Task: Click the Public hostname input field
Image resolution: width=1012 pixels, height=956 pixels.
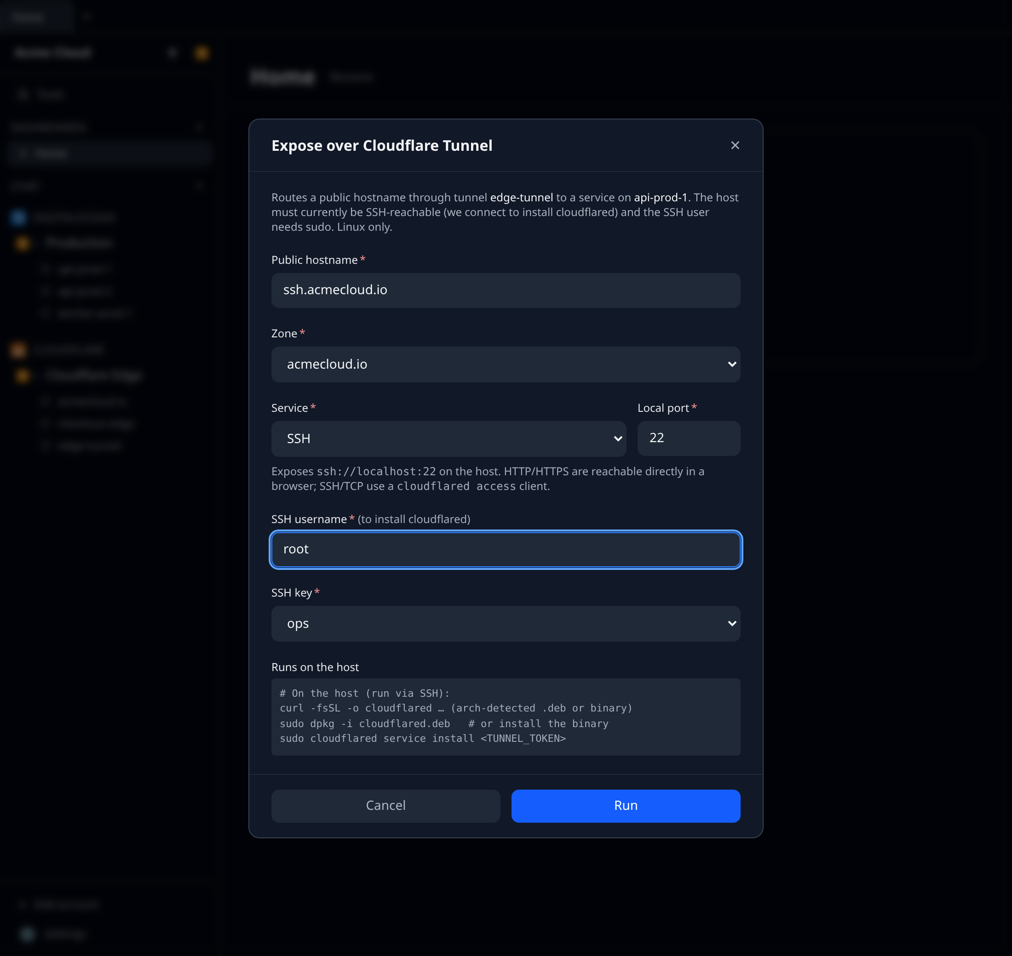Action: (506, 290)
